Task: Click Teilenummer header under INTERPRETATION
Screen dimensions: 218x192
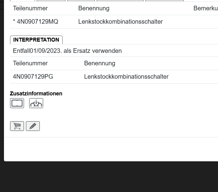Action: [x=30, y=63]
